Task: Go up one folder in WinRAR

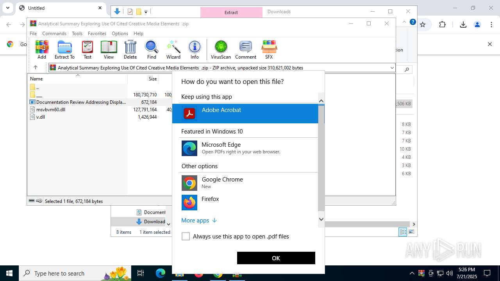Action: tap(35, 68)
